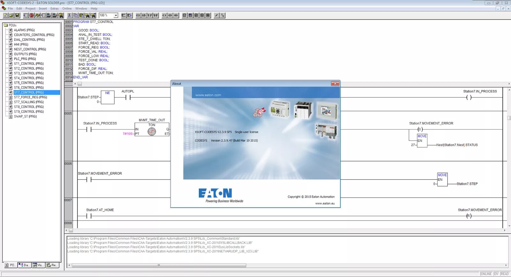Select NEST_CONTROL (PRG) in the tree
The width and height of the screenshot is (511, 277).
point(30,49)
